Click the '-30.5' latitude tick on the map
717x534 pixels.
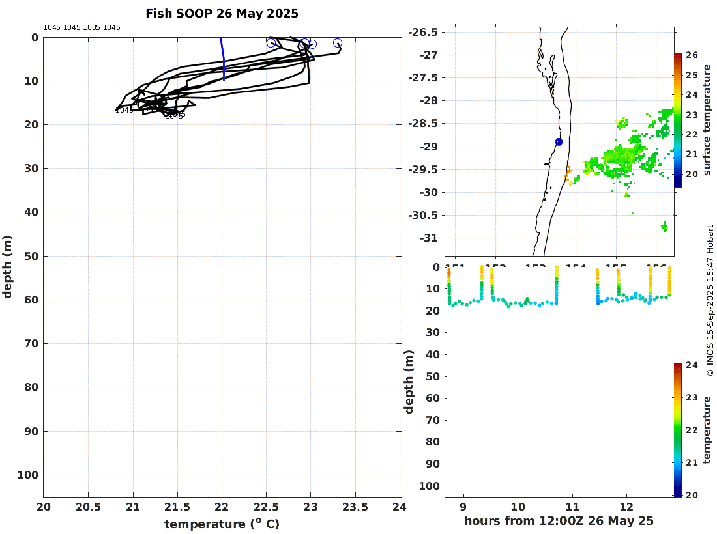tap(423, 215)
